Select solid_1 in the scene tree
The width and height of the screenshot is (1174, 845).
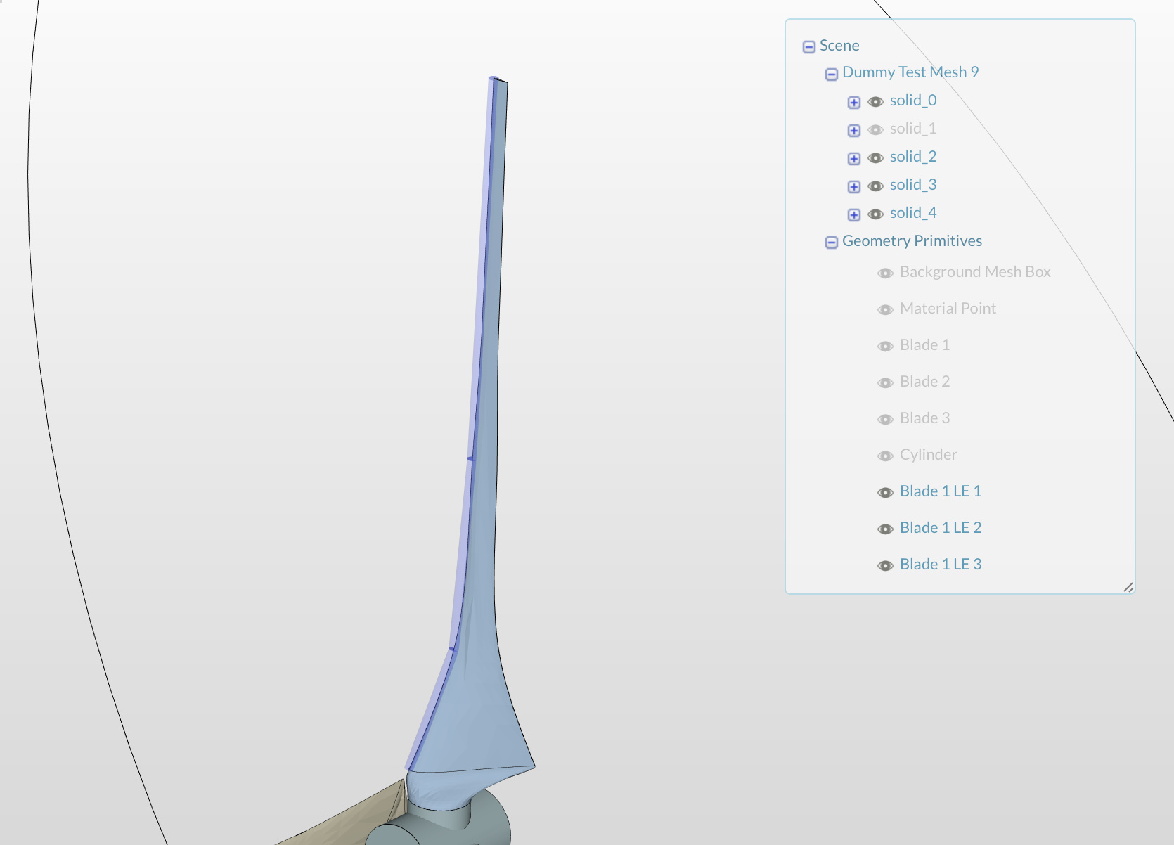913,129
